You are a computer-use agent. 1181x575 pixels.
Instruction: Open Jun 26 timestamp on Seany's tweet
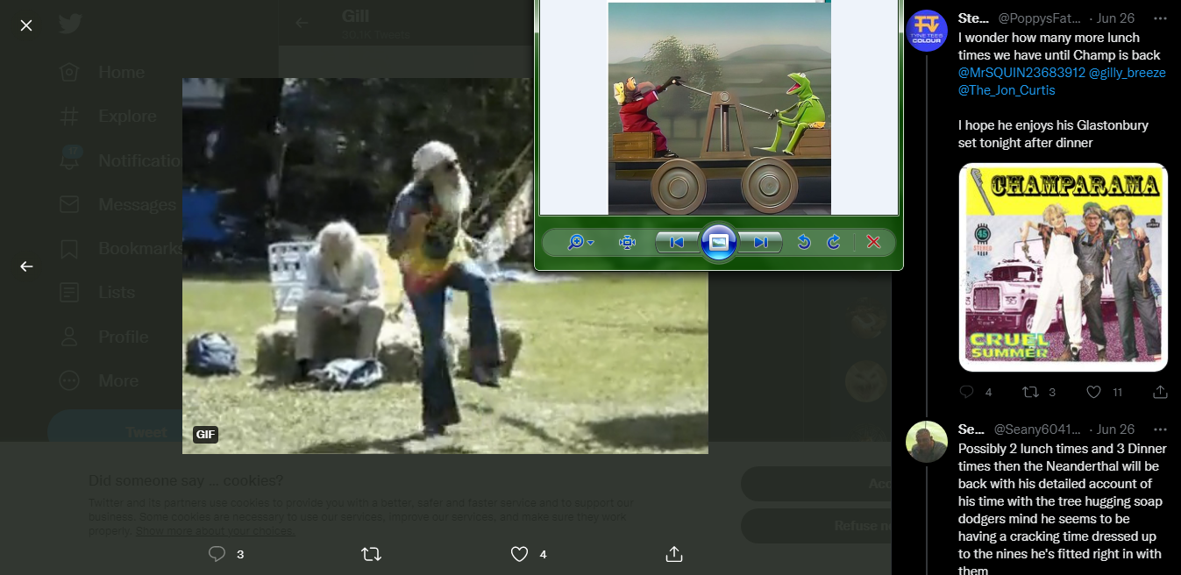coord(1116,429)
